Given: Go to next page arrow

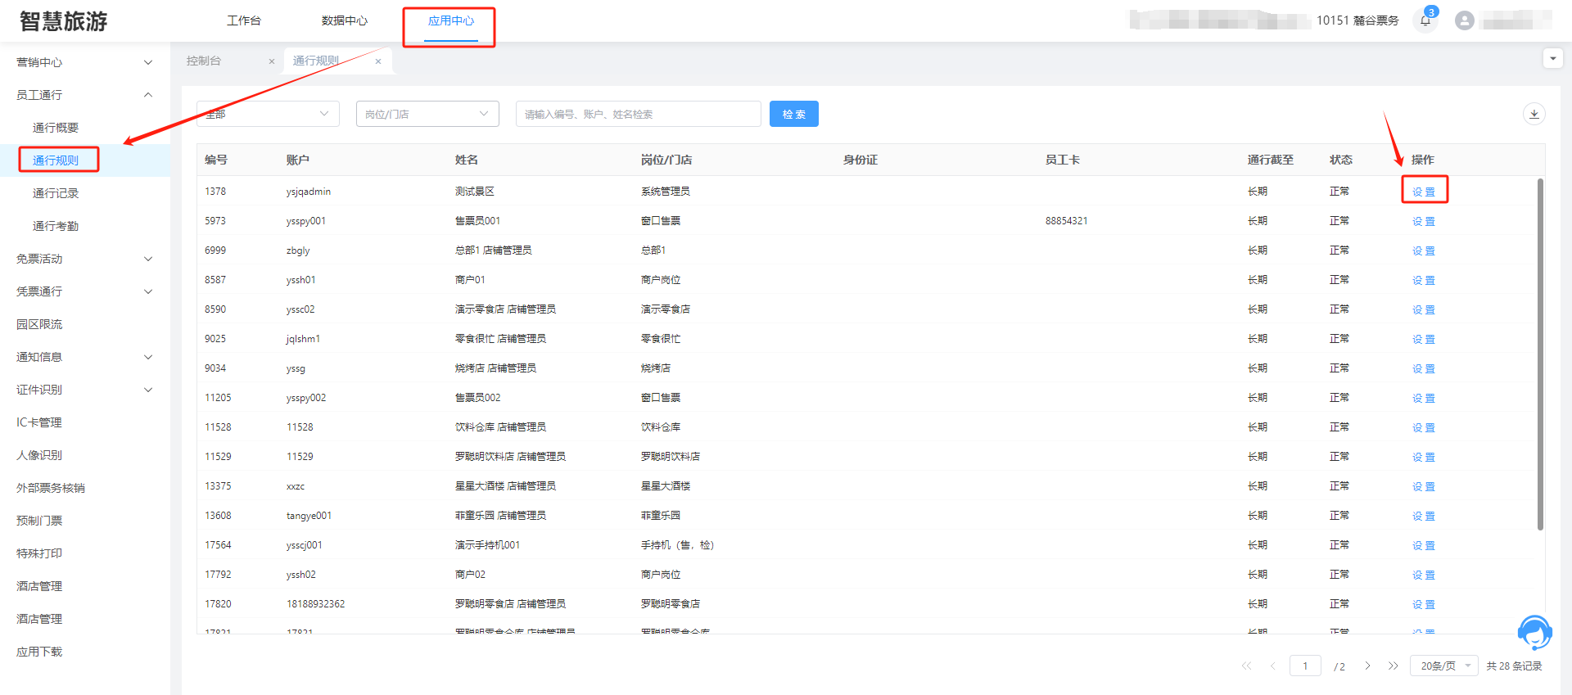Looking at the screenshot, I should coord(1367,666).
